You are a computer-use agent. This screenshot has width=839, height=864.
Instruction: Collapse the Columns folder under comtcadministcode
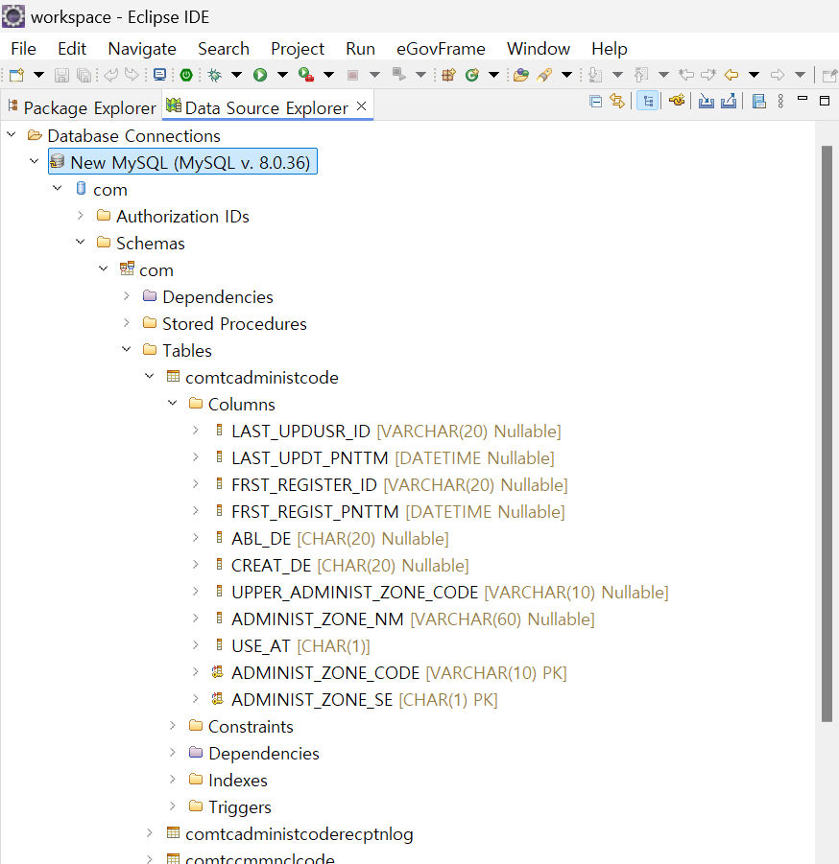tap(173, 404)
